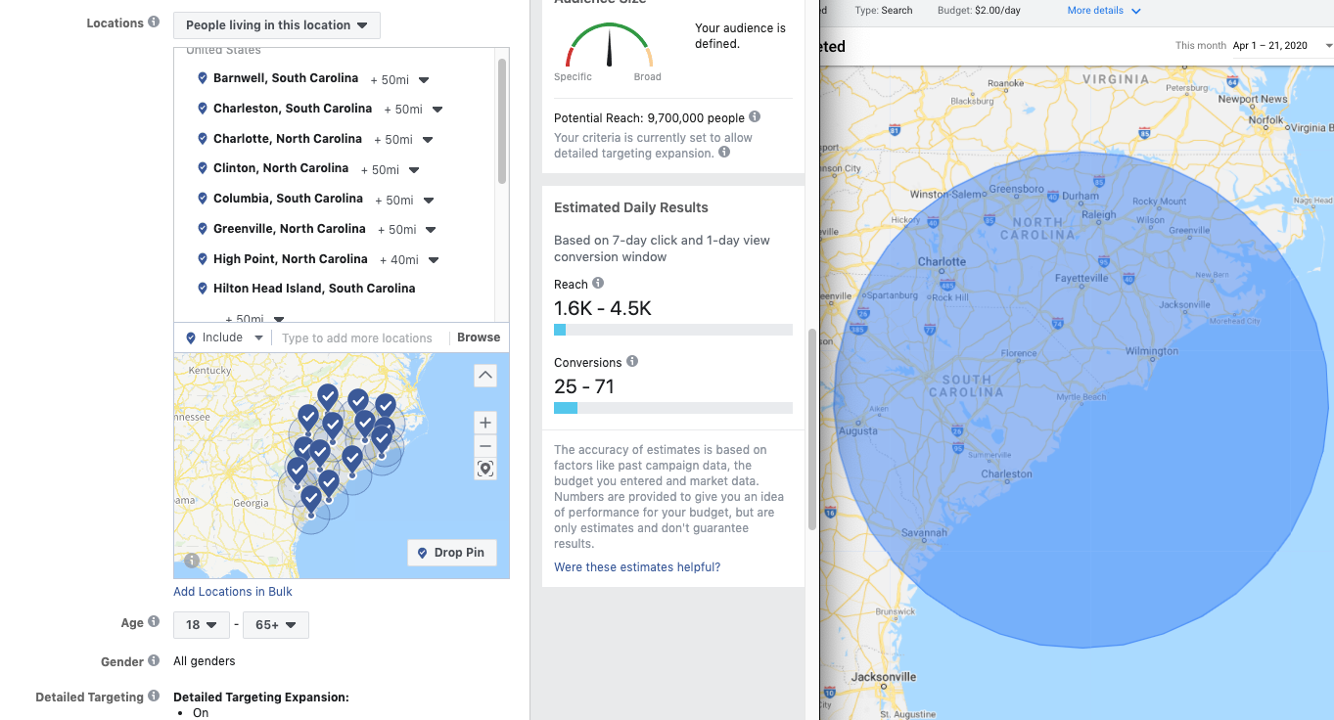This screenshot has width=1334, height=720.
Task: Click the map info icon at bottom left
Action: pos(192,561)
